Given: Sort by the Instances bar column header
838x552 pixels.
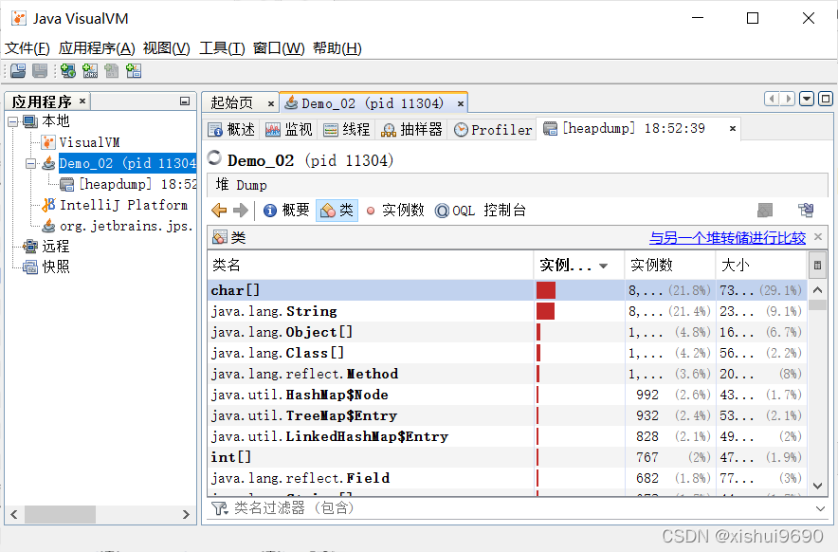Looking at the screenshot, I should pyautogui.click(x=579, y=265).
